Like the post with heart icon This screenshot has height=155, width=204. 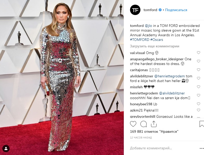(133, 124)
